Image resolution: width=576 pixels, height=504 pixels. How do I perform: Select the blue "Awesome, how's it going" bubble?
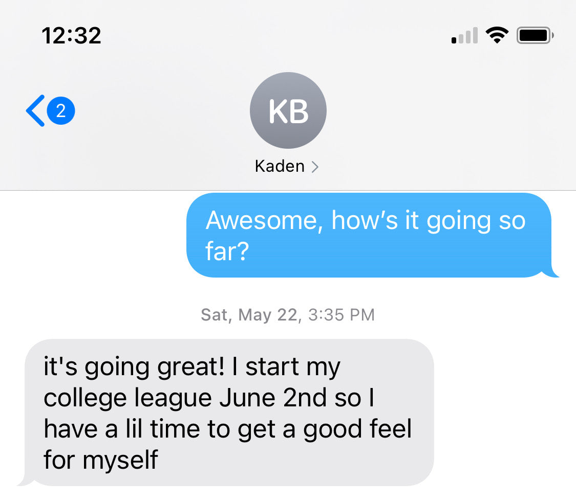[369, 235]
